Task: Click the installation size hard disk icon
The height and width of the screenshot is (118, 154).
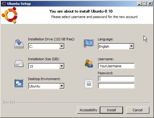Action: pyautogui.click(x=19, y=64)
